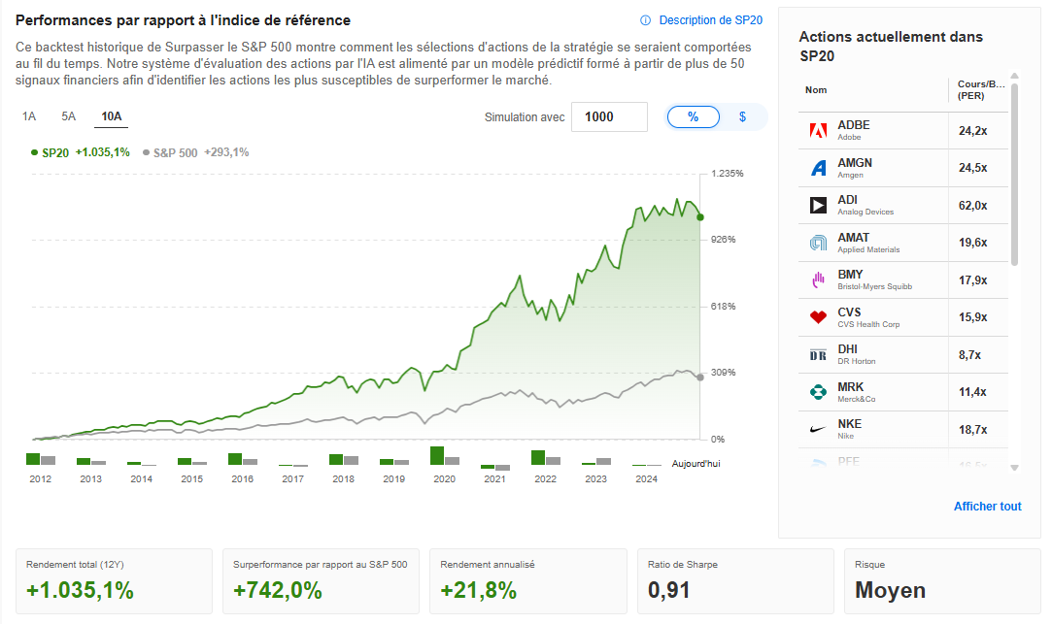Click the Applied Materials logo icon
The image size is (1052, 624).
click(818, 243)
